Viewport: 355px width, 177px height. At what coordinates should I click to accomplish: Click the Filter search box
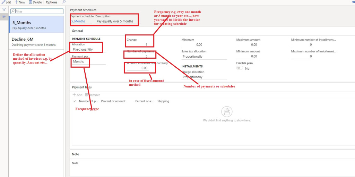[x=36, y=11]
